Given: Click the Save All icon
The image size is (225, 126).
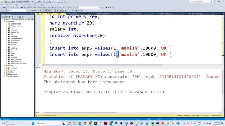Looking at the screenshot, I should (x=25, y=8).
